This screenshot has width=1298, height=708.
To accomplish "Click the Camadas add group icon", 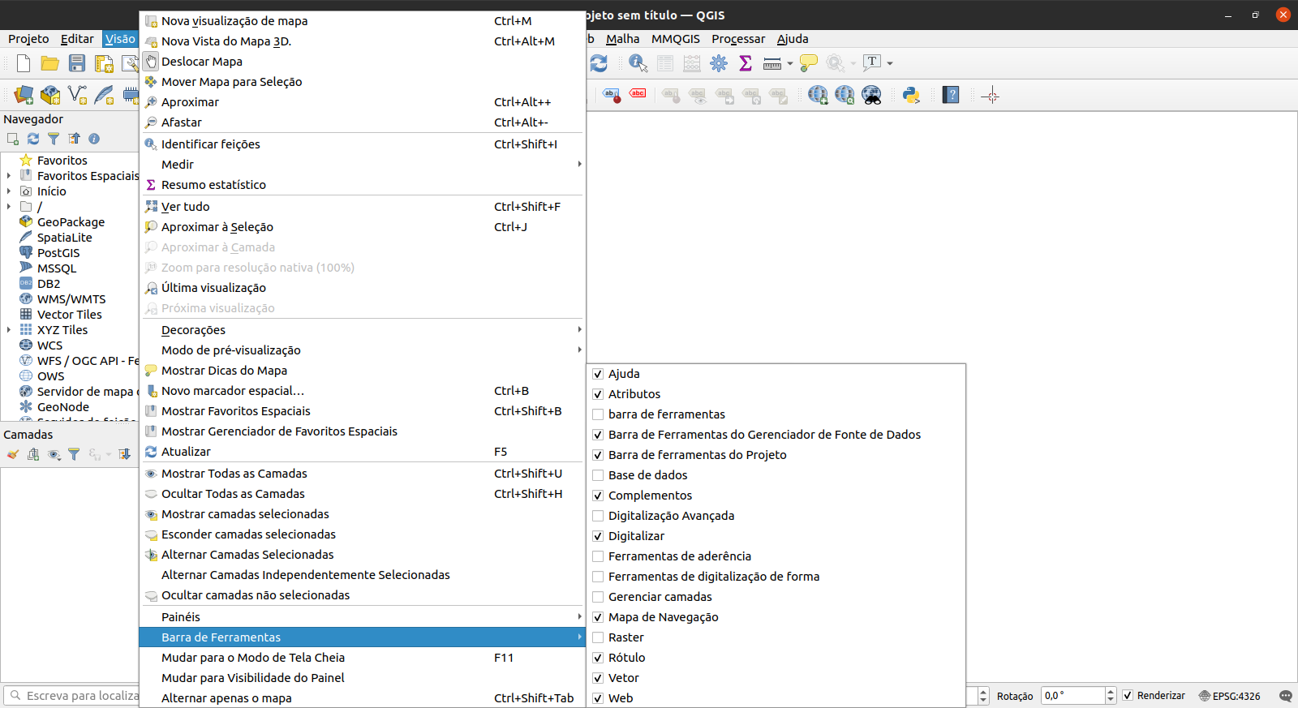I will coord(33,454).
